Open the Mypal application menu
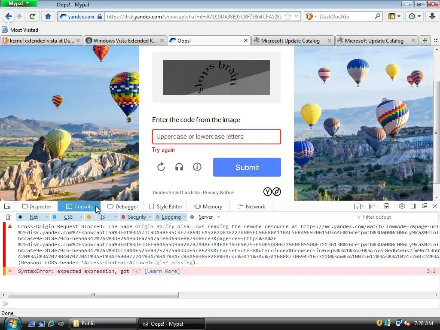Screen dimensions: 440x330 click(18, 3)
